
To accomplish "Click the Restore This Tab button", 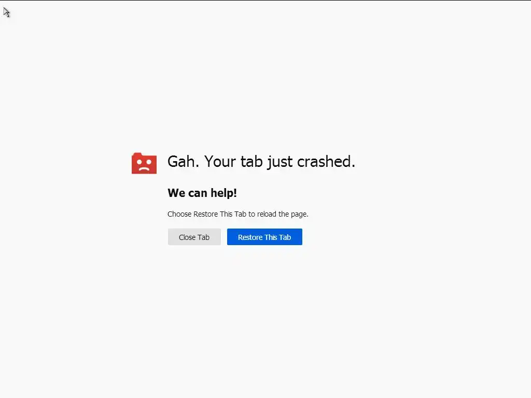I will (x=264, y=237).
